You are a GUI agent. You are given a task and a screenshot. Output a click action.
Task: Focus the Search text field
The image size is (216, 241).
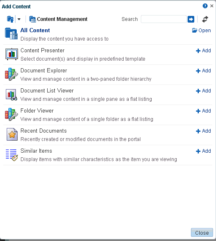(x=164, y=19)
